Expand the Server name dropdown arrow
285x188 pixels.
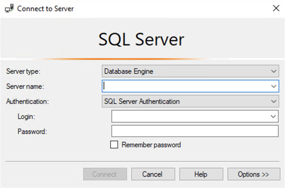click(274, 86)
